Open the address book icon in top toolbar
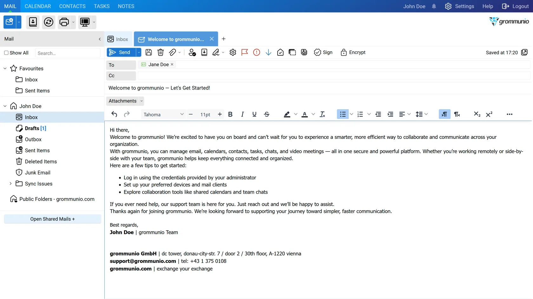This screenshot has width=533, height=299. pyautogui.click(x=33, y=22)
